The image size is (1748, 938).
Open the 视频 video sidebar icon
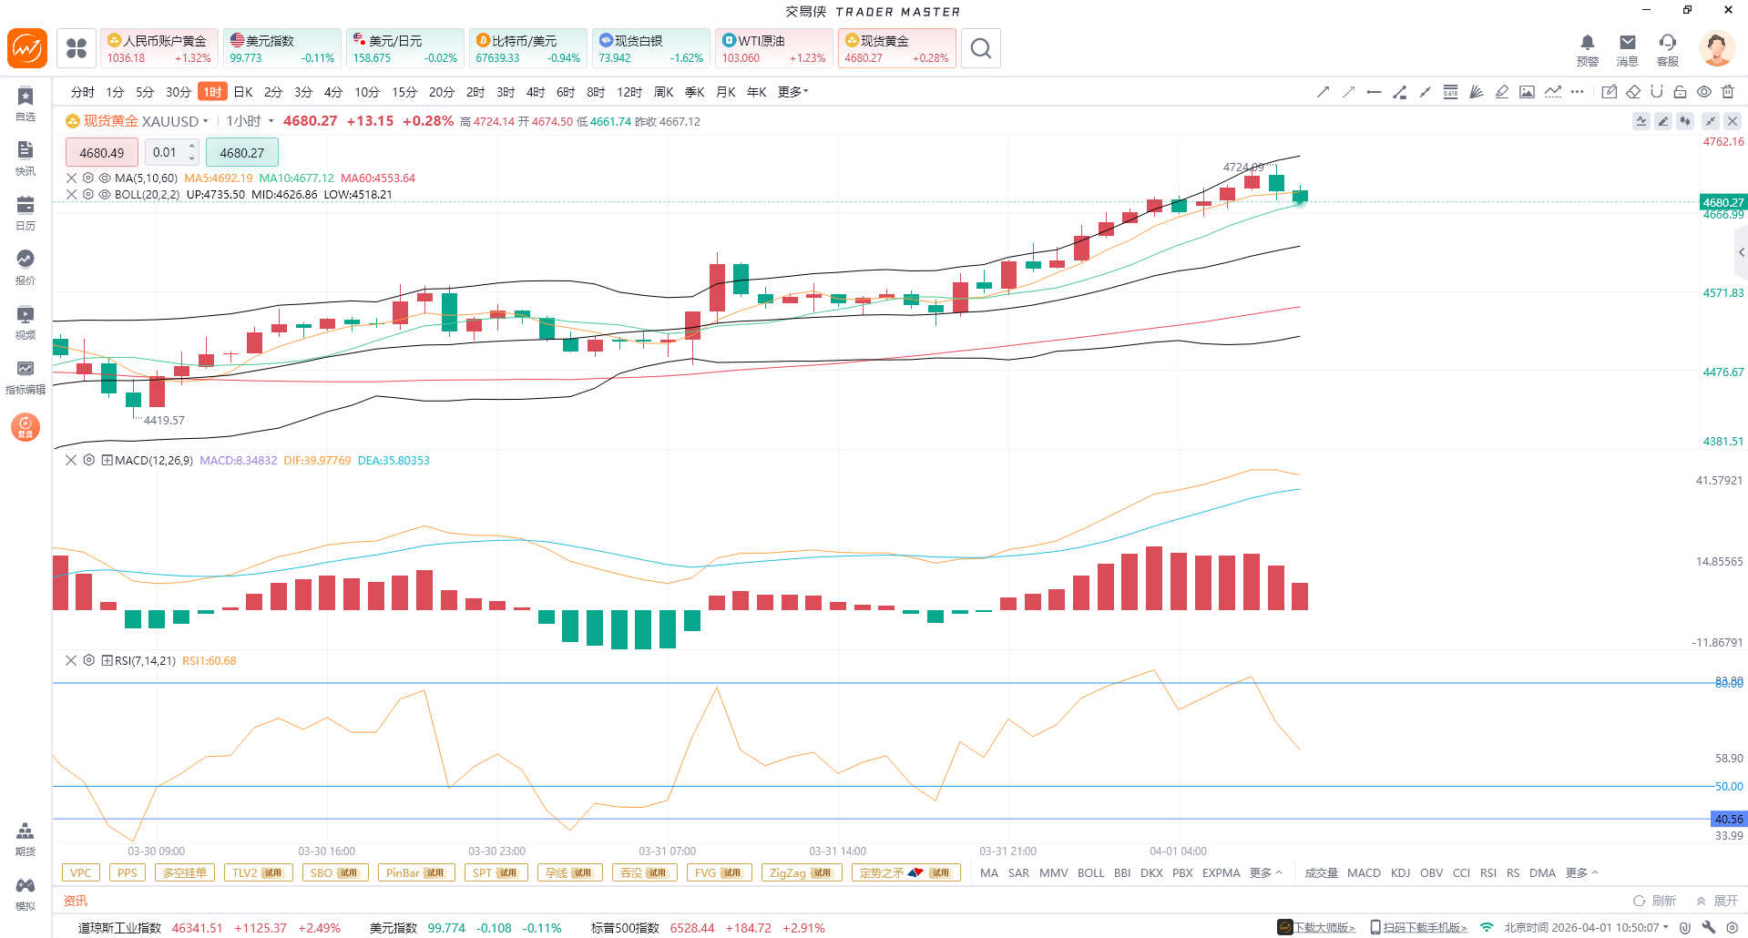coord(26,322)
